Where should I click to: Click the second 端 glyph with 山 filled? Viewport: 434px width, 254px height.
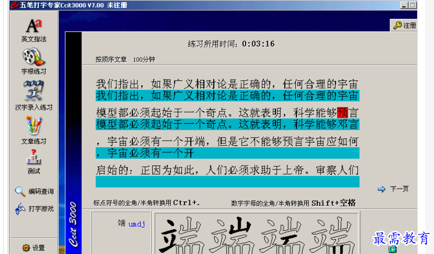[232, 235]
